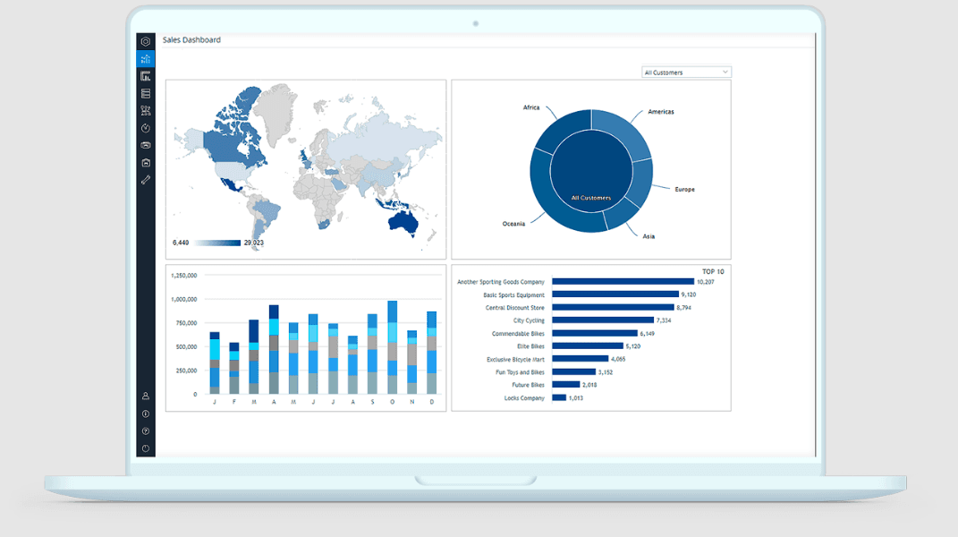Click City Cycling label
Viewport: 958px width, 537px height.
coord(530,320)
